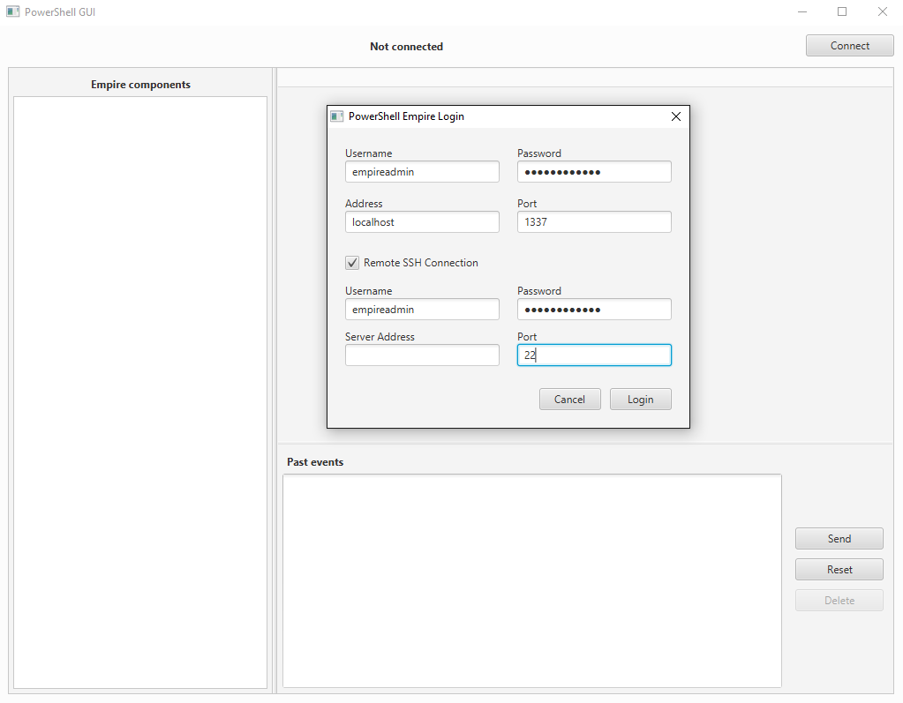
Task: Click the 'Remote SSH Connection' label text
Action: [x=421, y=263]
